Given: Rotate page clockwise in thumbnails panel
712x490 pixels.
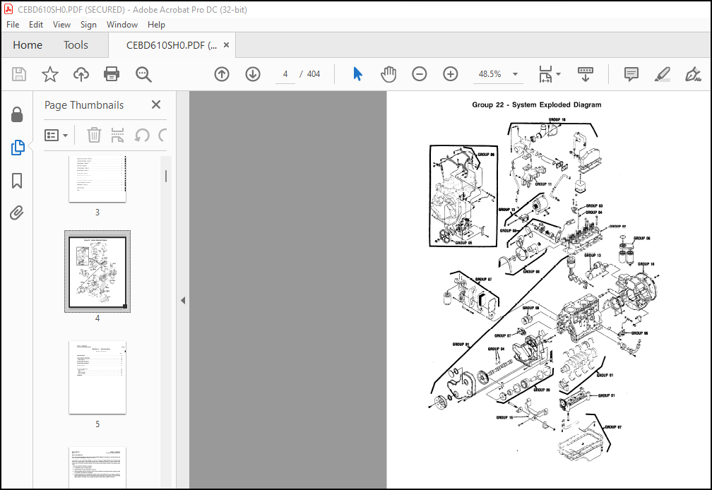Looking at the screenshot, I should pos(162,135).
